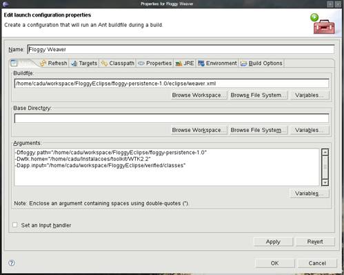Click the Revert button
The width and height of the screenshot is (344, 275).
click(x=315, y=242)
